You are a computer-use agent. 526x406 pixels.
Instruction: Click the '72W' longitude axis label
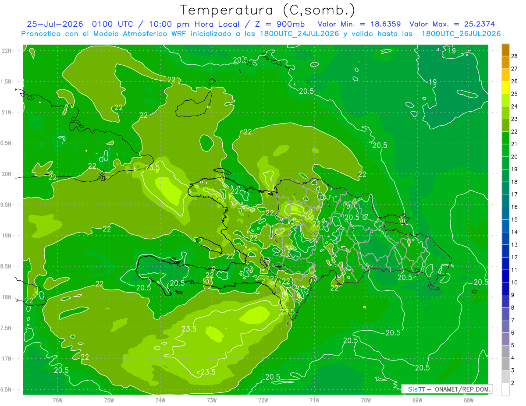(263, 400)
